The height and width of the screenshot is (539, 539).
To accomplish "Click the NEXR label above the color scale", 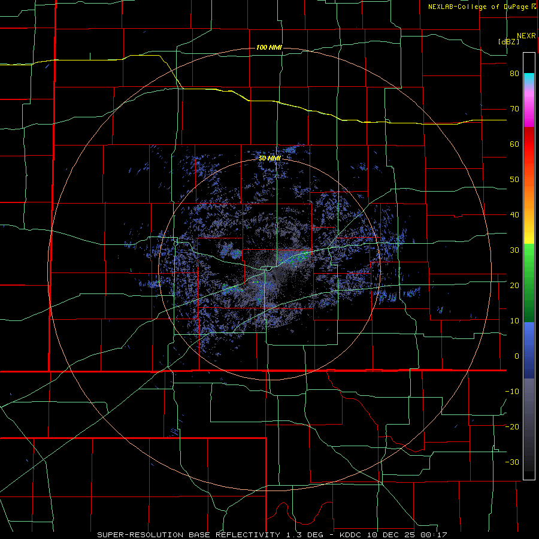I will pyautogui.click(x=526, y=36).
